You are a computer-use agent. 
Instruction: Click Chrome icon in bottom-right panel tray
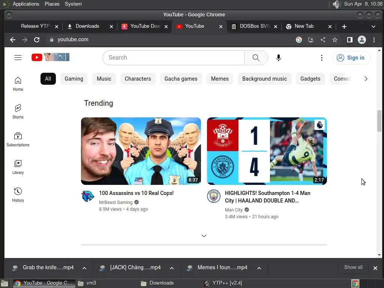pos(355,283)
